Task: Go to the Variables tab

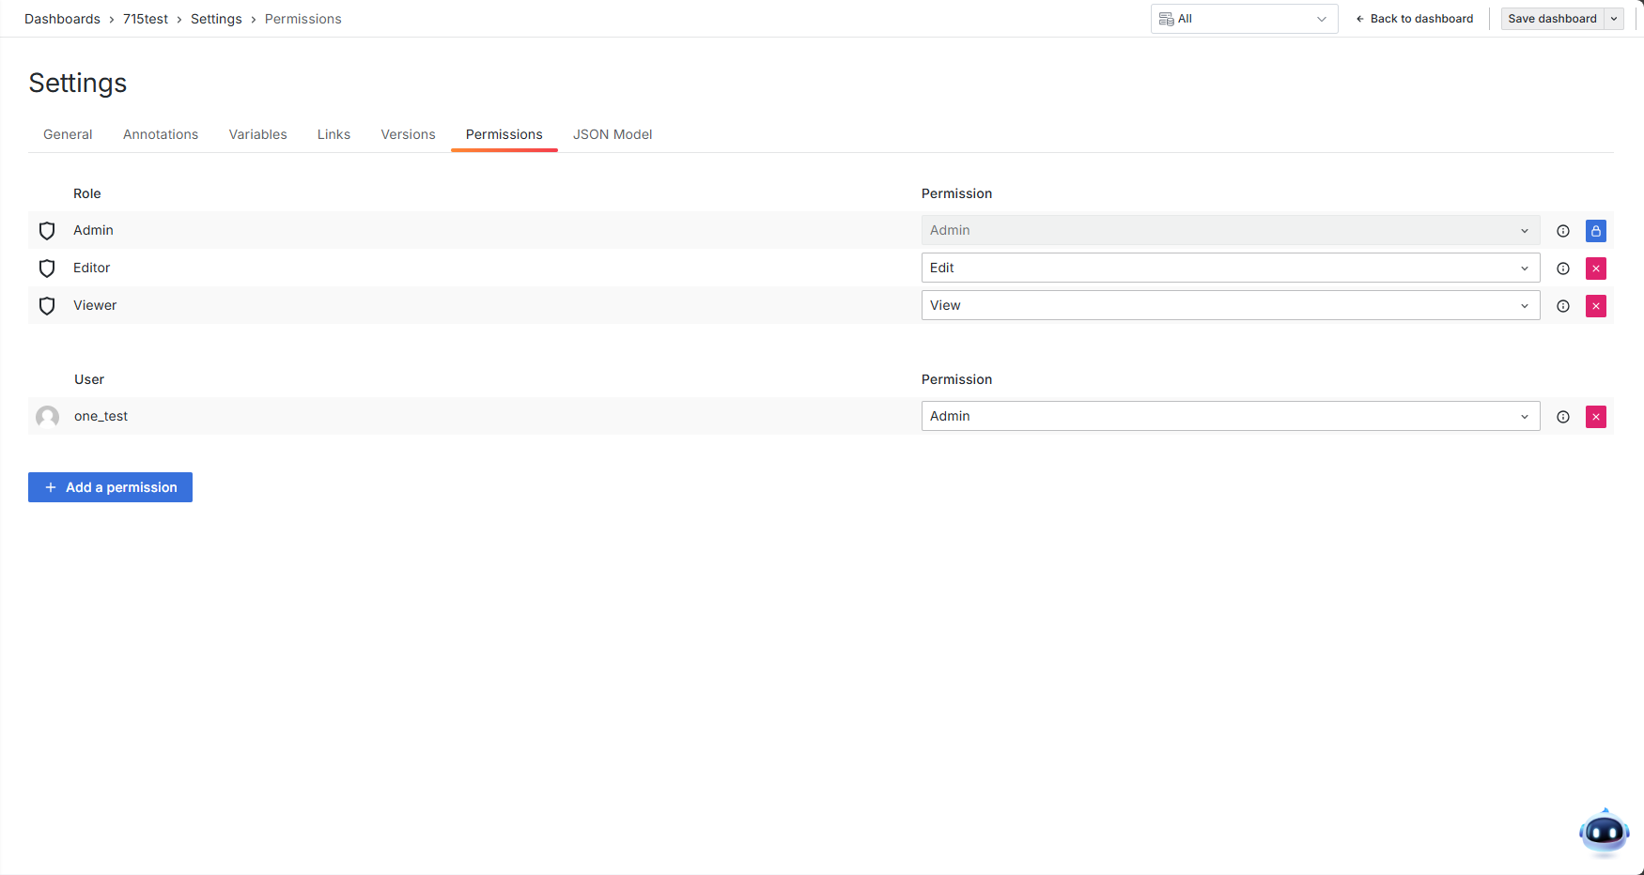Action: click(x=257, y=135)
